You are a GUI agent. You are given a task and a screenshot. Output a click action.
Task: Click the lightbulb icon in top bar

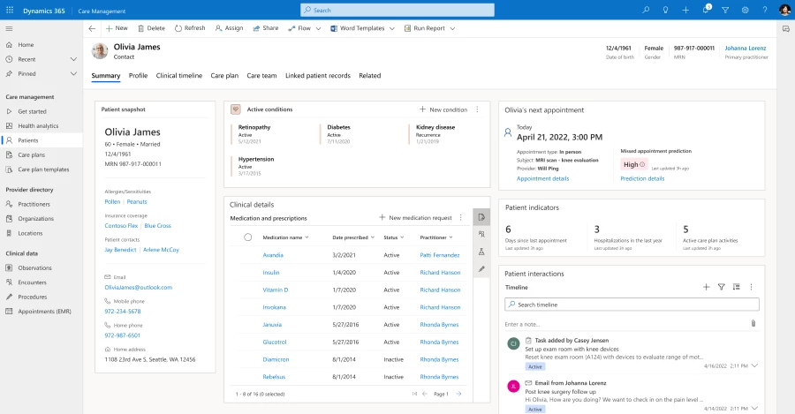(667, 10)
